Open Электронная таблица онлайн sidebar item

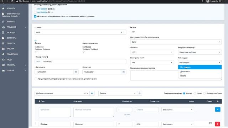[x=11, y=15]
